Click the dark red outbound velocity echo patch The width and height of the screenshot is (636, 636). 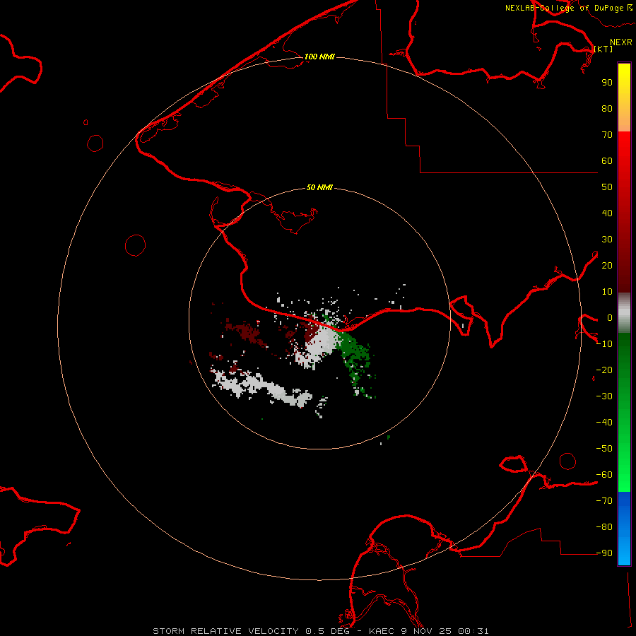click(247, 333)
